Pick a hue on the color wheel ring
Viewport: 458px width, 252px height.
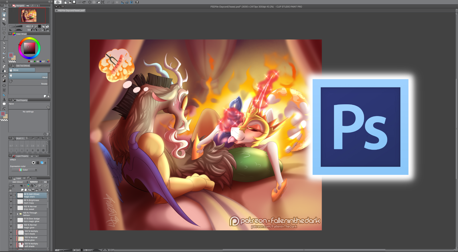coord(29,39)
